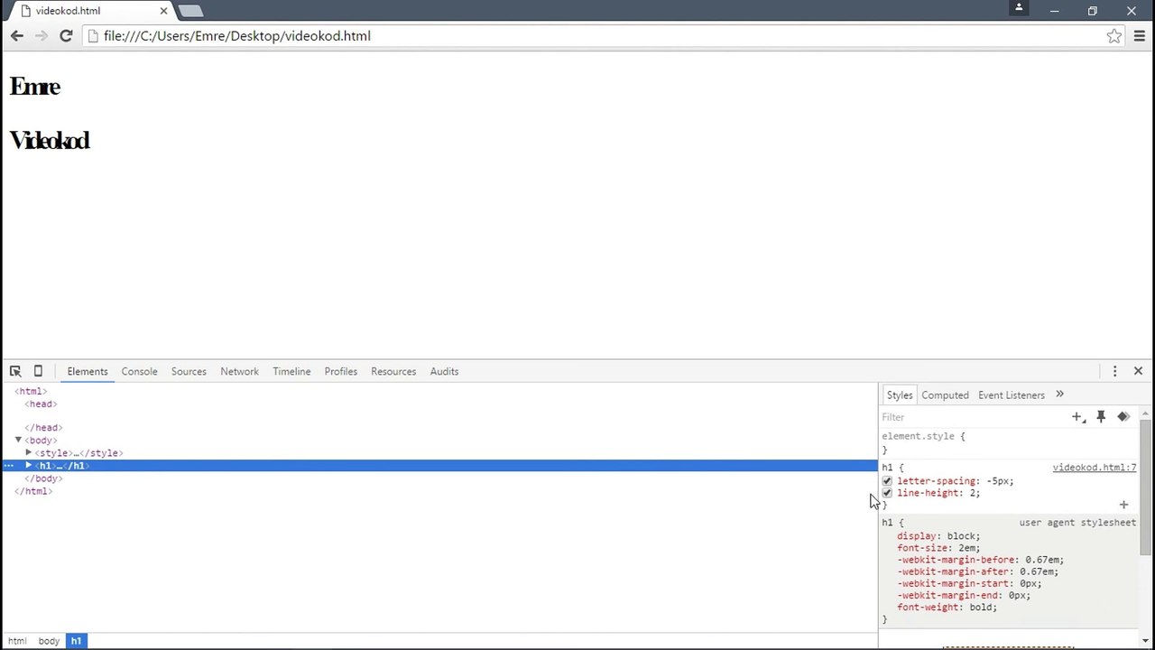Reload the videokod.html page
1155x650 pixels.
pyautogui.click(x=66, y=36)
